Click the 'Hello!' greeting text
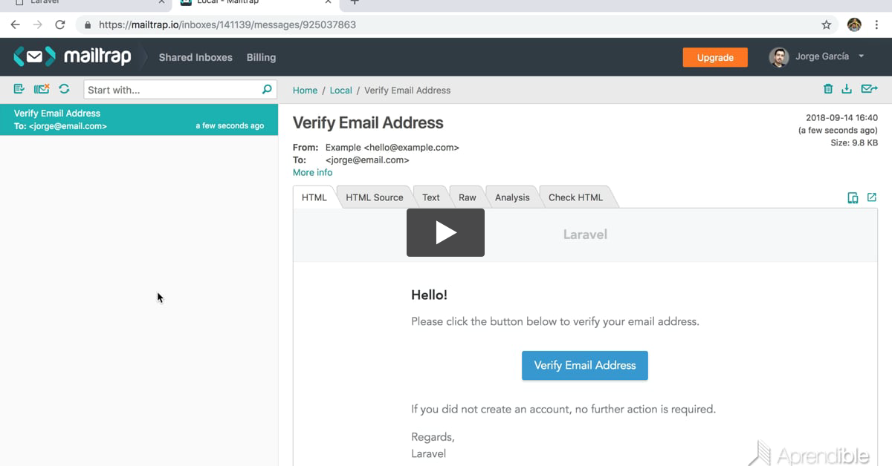892x466 pixels. pyautogui.click(x=429, y=295)
